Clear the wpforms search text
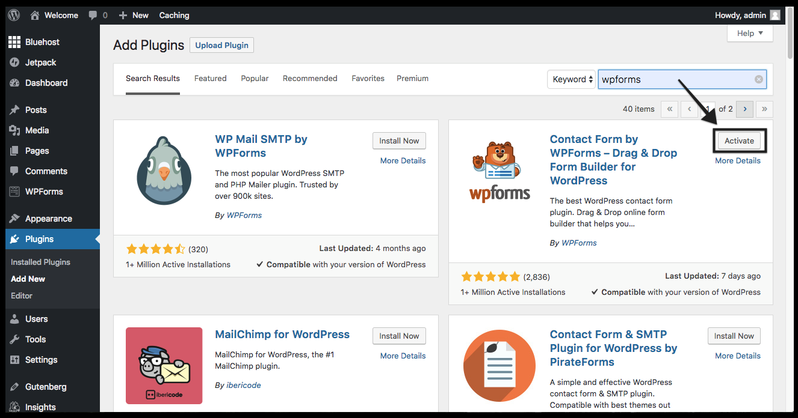 pyautogui.click(x=759, y=79)
